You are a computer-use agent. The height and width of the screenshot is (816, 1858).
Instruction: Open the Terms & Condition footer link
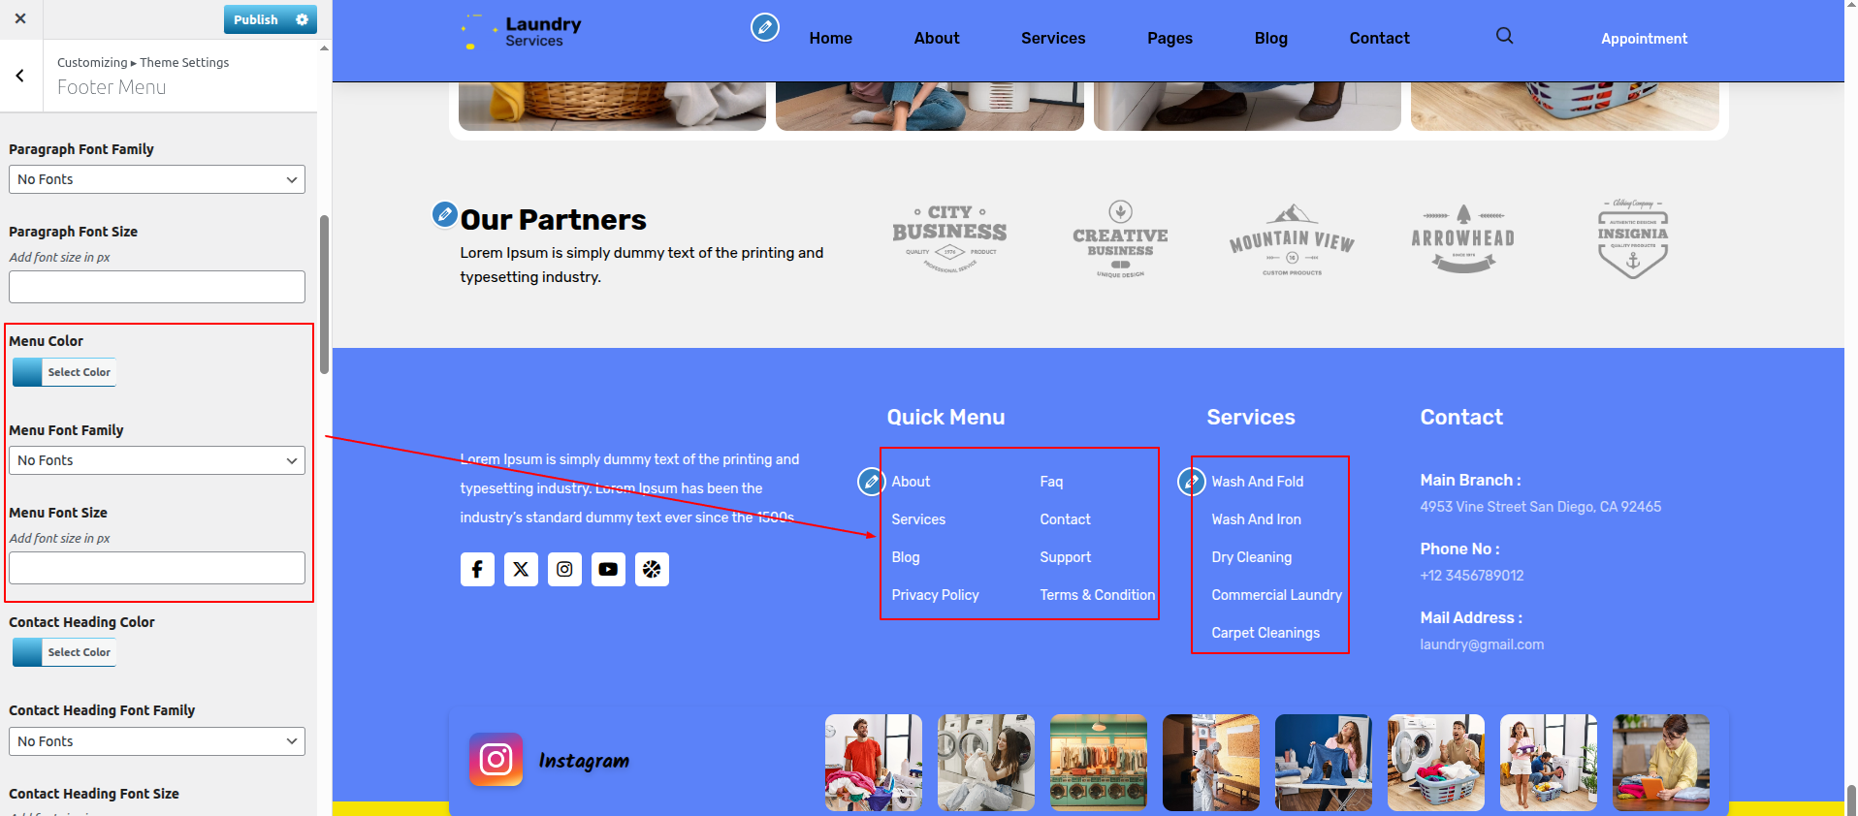click(x=1097, y=595)
